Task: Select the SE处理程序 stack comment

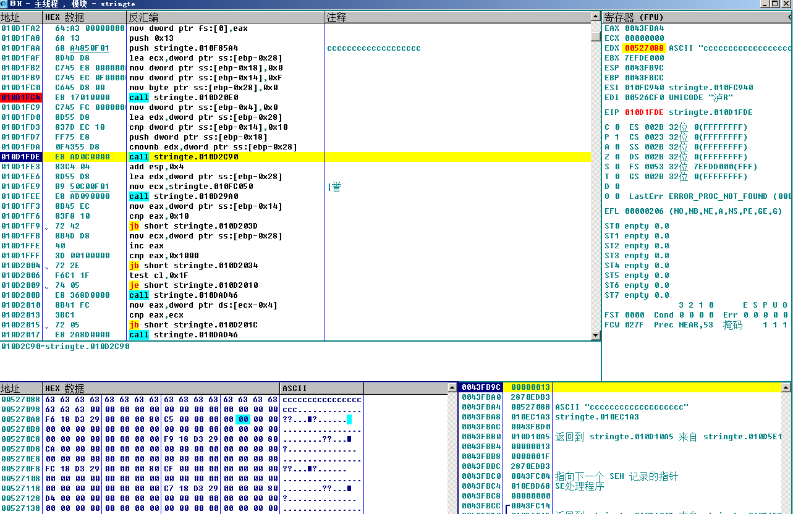Action: 580,486
